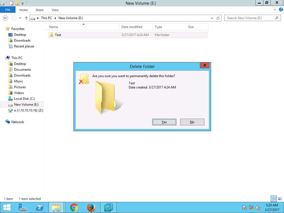Open Desktop under This PC
This screenshot has width=284, height=213.
tap(20, 64)
